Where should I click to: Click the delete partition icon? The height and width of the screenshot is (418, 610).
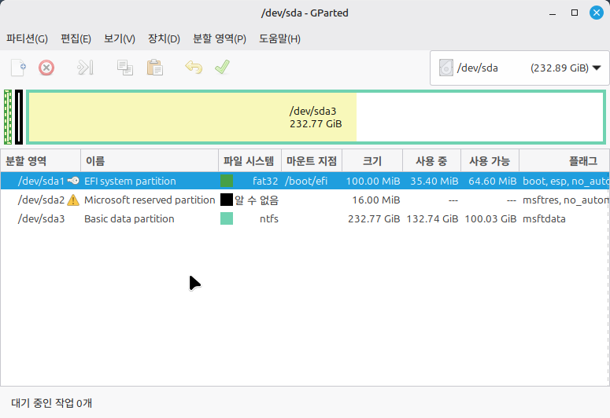pos(47,68)
